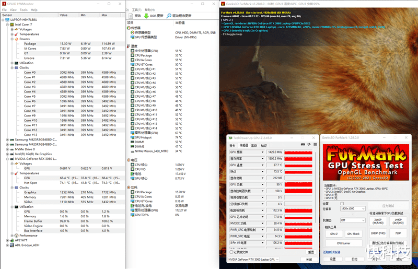This screenshot has height=269, width=418.
Task: Click the driver update magnifier icon
Action: click(169, 16)
